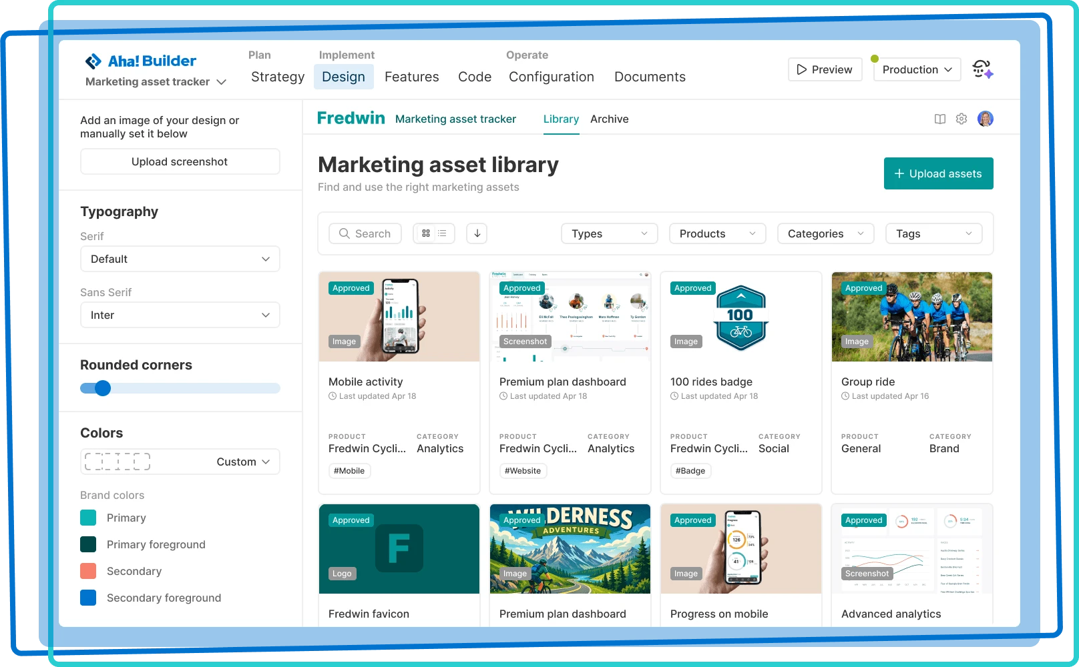
Task: Click the #Badge tag
Action: 690,471
